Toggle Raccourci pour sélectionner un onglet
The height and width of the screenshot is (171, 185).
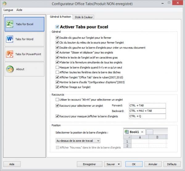coord(57,105)
